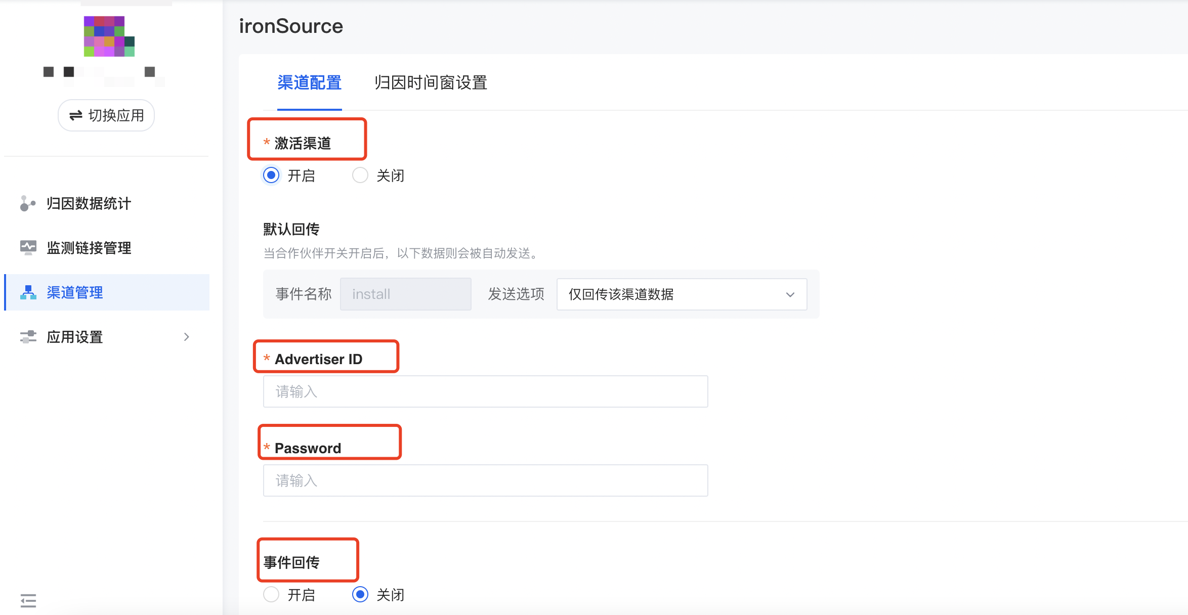Collapse the left sidebar

tap(28, 601)
